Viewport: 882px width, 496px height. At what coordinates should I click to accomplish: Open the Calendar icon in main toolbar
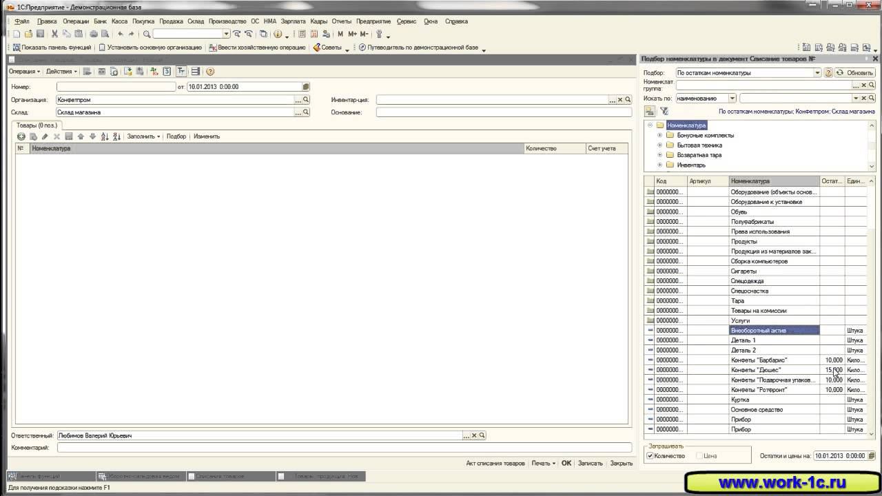point(314,34)
